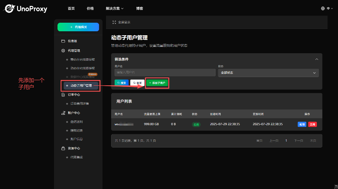Screen dimensions: 338x189
Task: Click the green 添加子用户 button
Action: 157,83
